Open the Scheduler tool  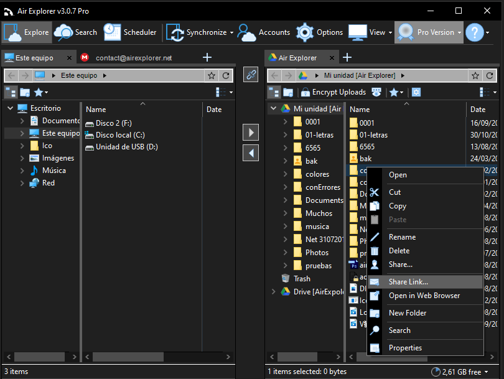[130, 32]
